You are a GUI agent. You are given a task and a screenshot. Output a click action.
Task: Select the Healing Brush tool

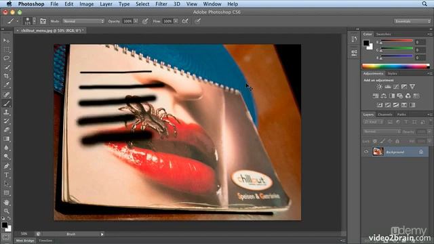[6, 95]
